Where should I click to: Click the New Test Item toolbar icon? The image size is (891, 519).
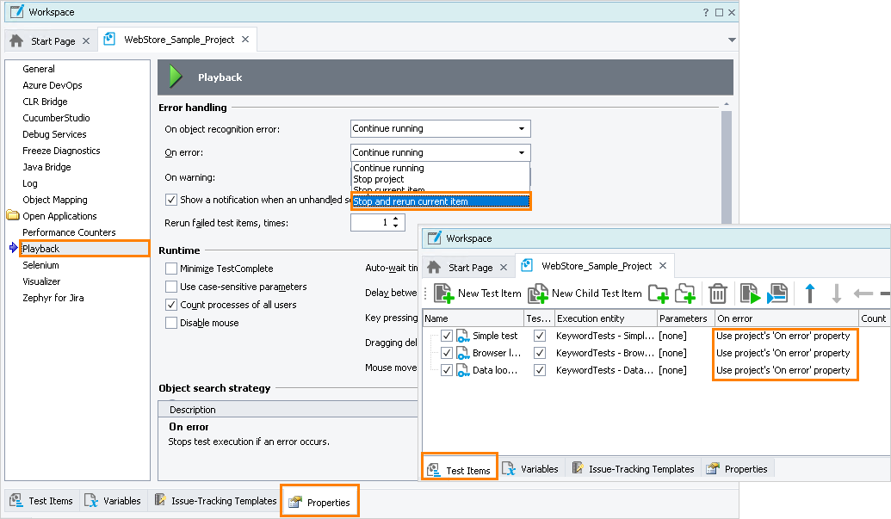click(x=443, y=293)
